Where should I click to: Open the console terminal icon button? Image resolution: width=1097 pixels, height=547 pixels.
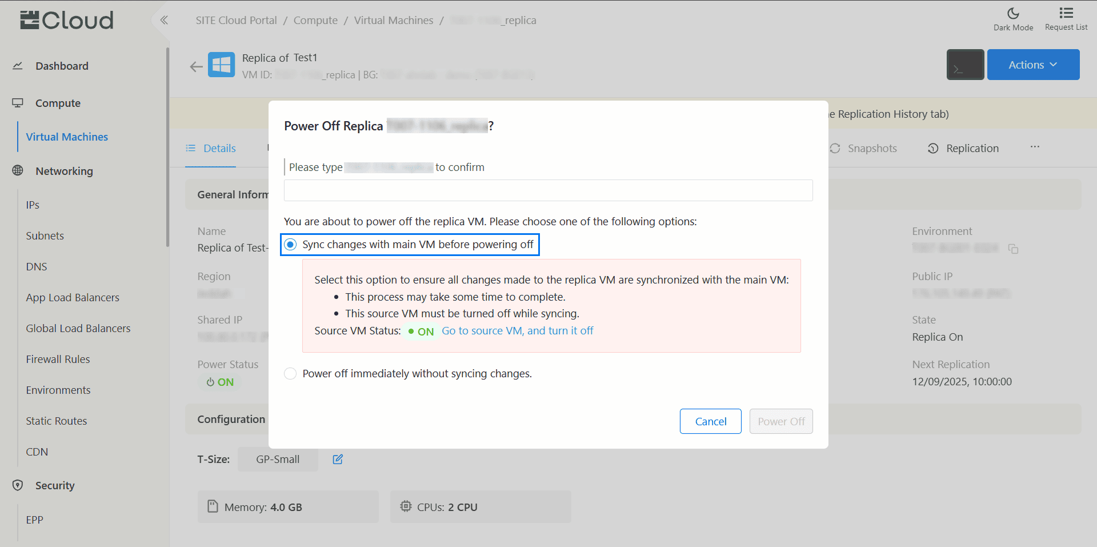[964, 65]
